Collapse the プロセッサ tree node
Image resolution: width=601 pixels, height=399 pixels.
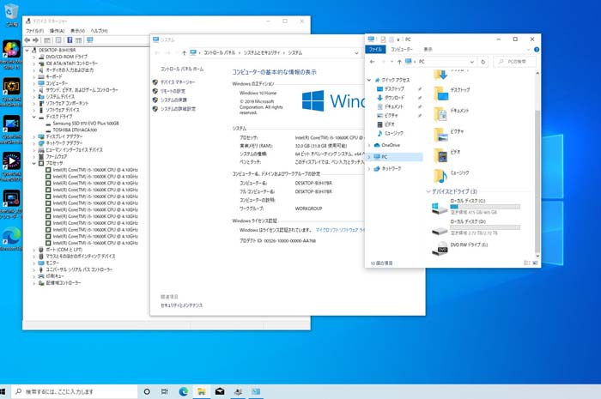[x=34, y=164]
